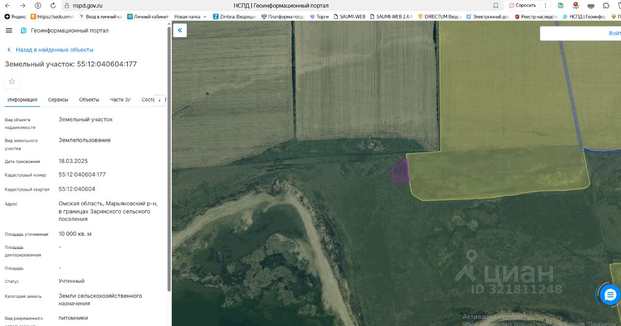Reload the nspd.gov.ru page

click(52, 5)
